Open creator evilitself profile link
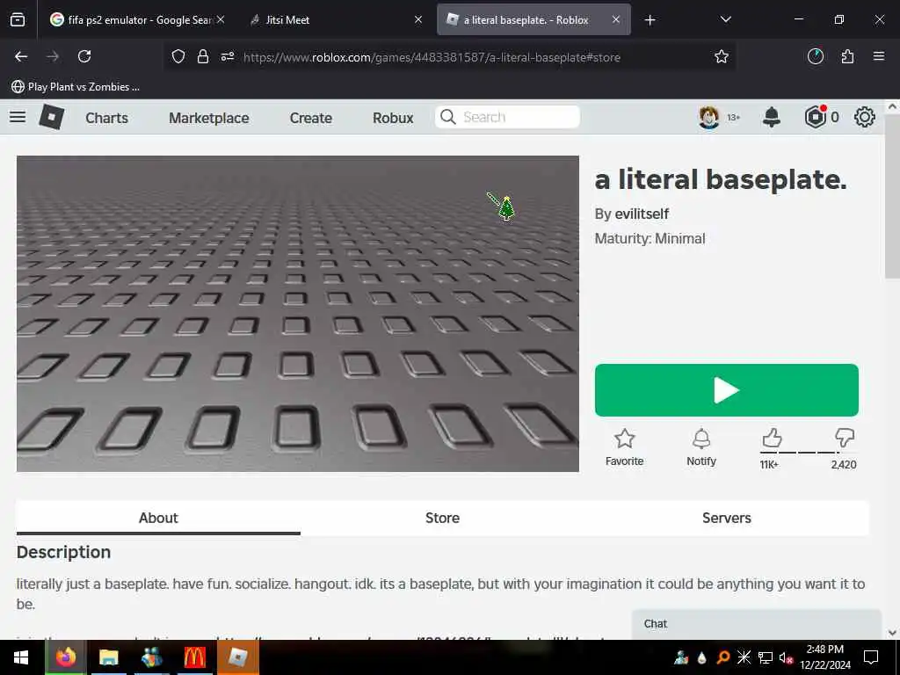This screenshot has height=675, width=900. 642,214
